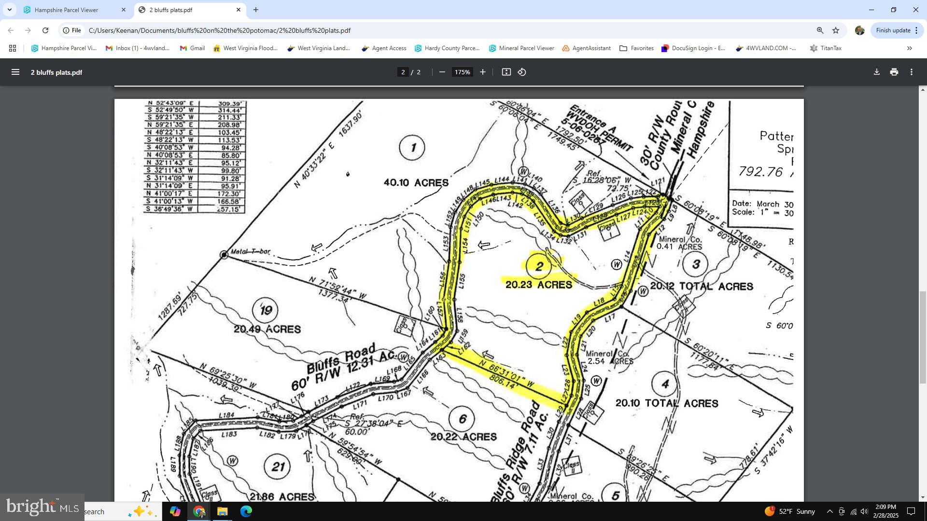Viewport: 927px width, 521px height.
Task: Click the zoom out minus icon
Action: [442, 72]
